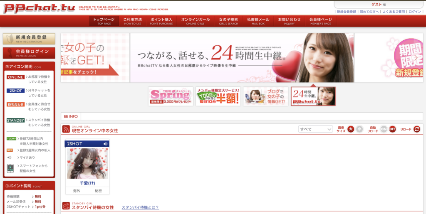Set image size to small (小)

pos(359,129)
